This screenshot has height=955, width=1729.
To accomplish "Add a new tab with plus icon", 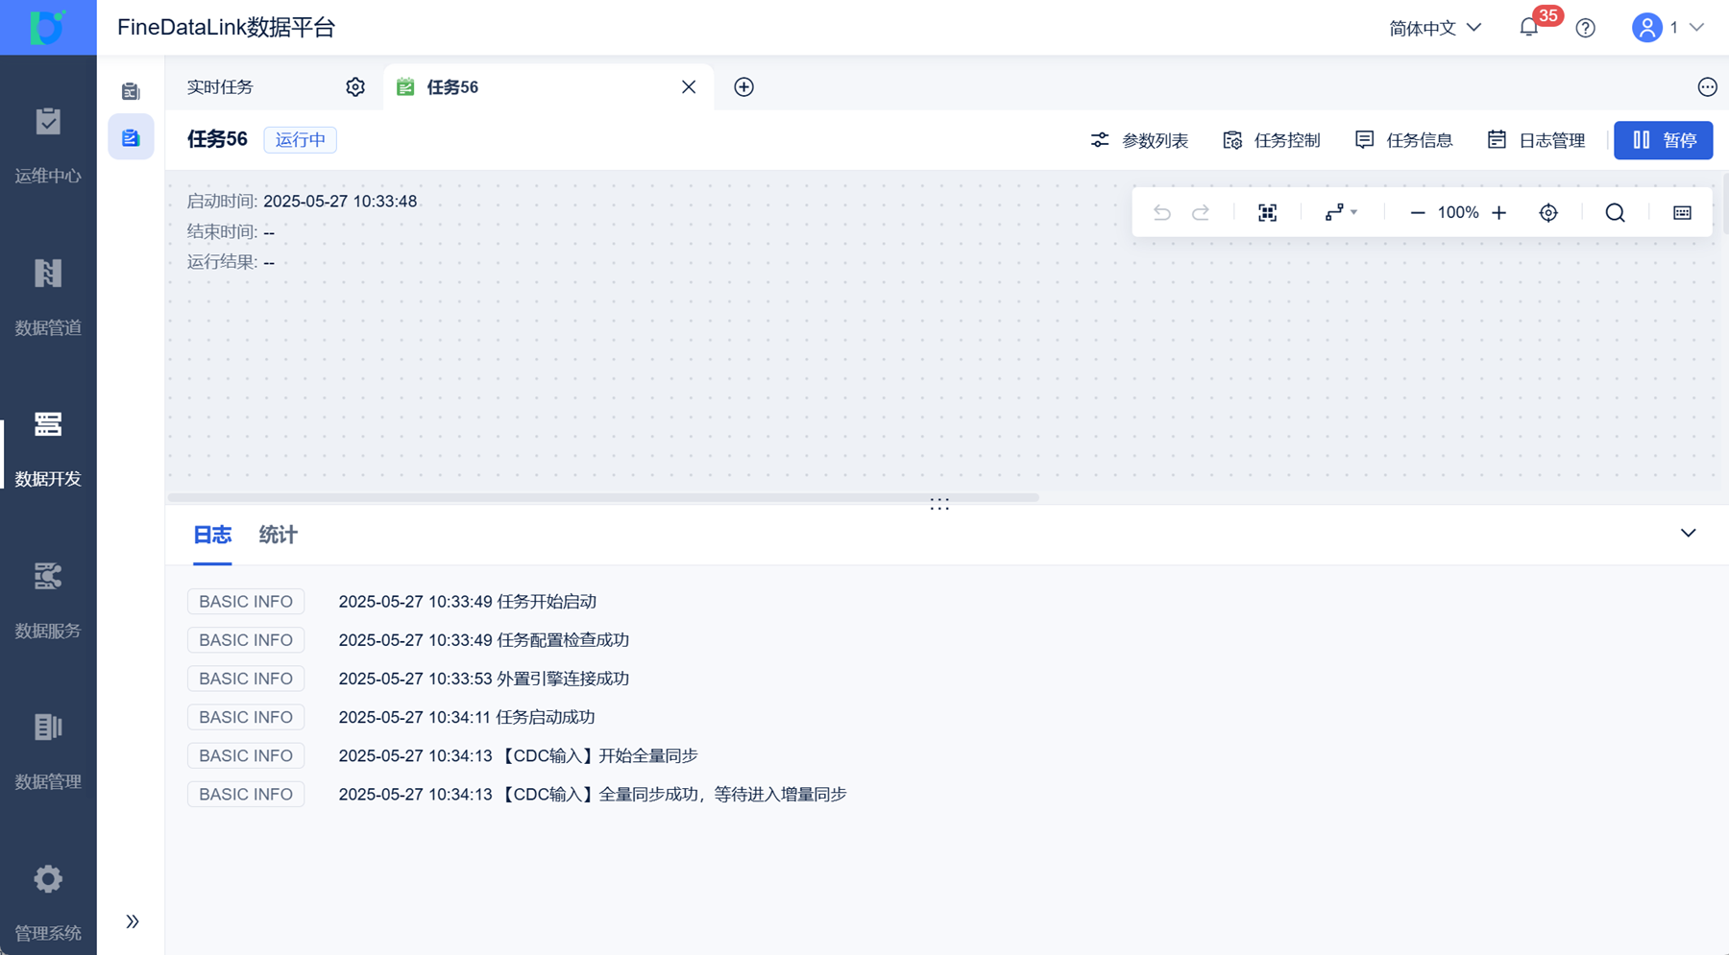I will [x=743, y=87].
